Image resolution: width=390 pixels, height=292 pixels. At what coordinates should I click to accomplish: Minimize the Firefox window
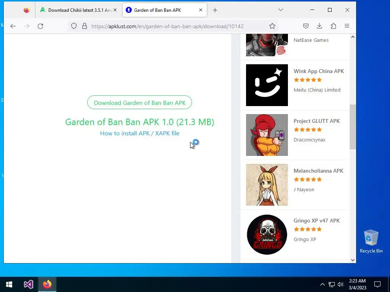[x=312, y=10]
